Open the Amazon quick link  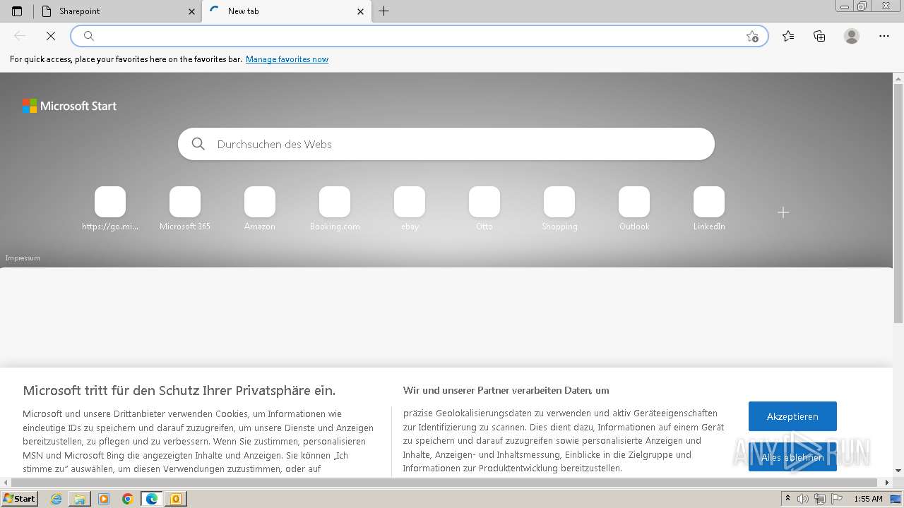click(x=260, y=209)
